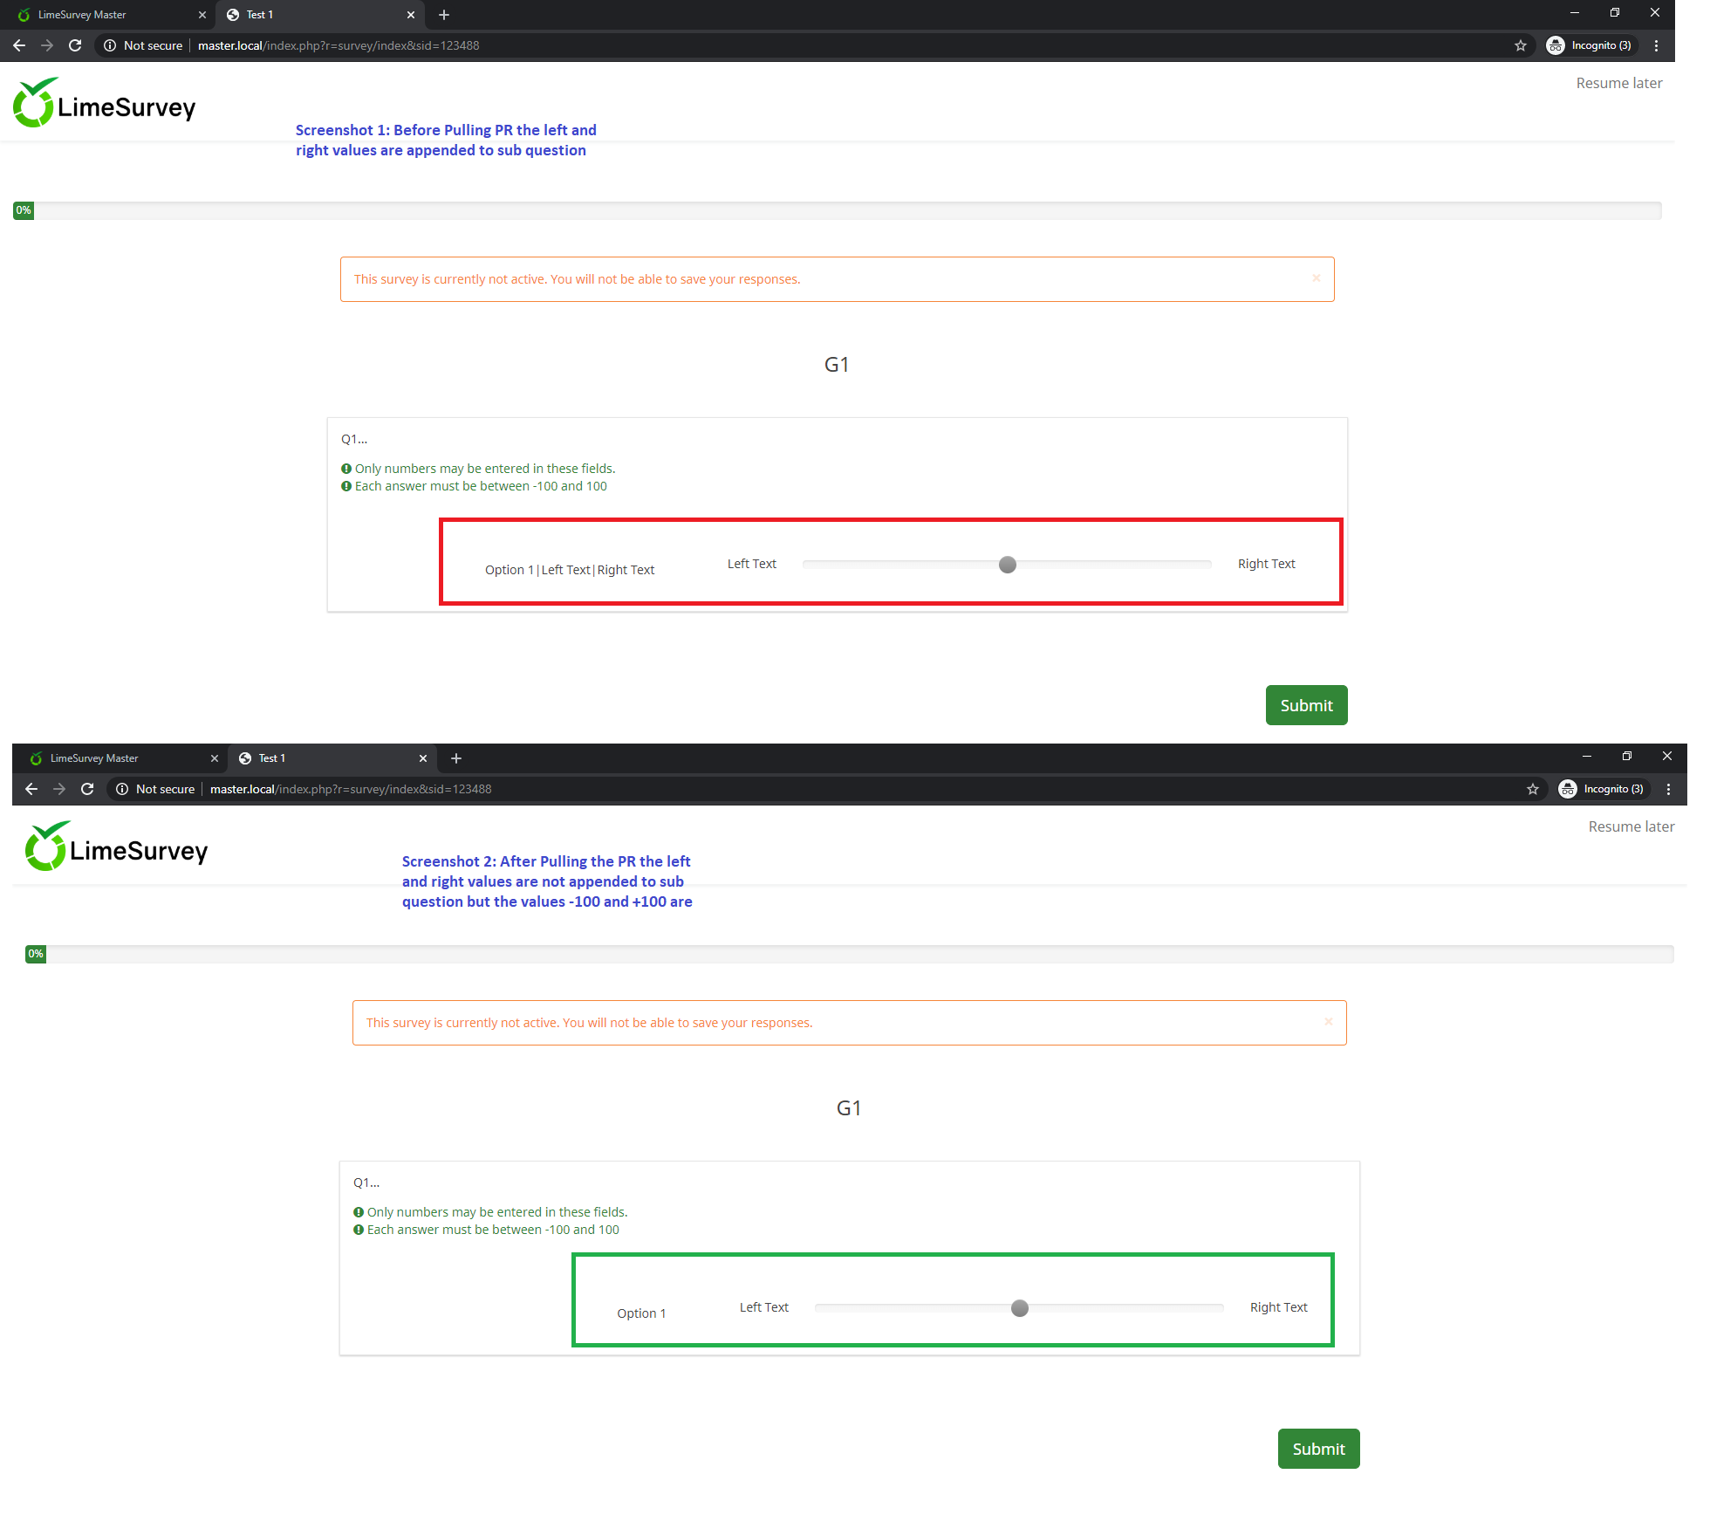Bookmark page with top star icon
Screen dimensions: 1710x1522
(x=1521, y=45)
